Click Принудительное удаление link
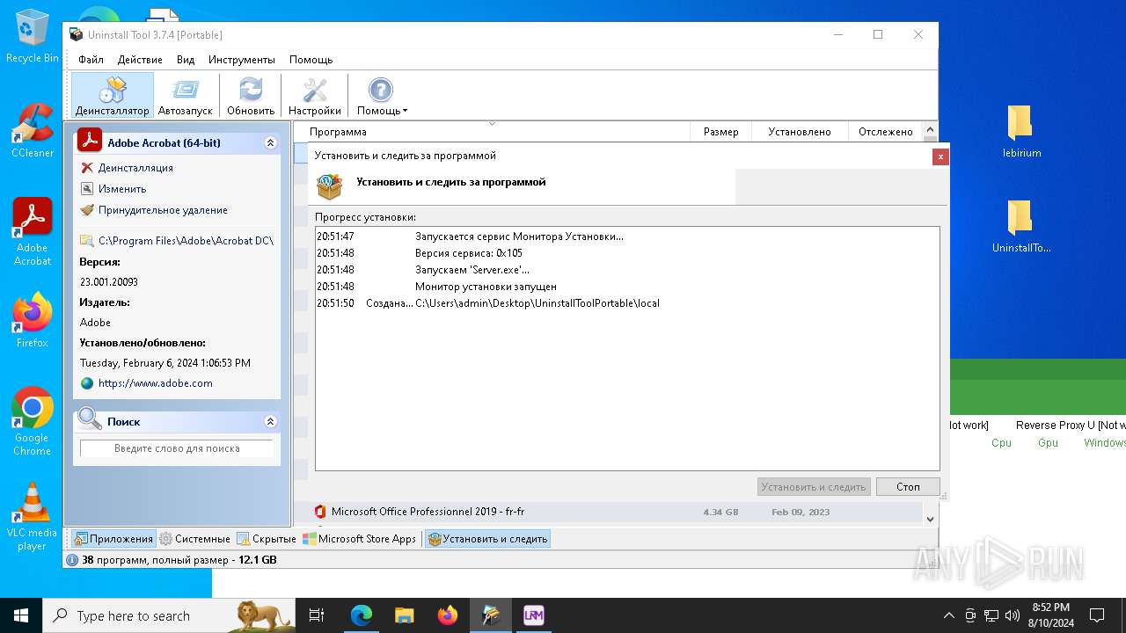 tap(163, 210)
